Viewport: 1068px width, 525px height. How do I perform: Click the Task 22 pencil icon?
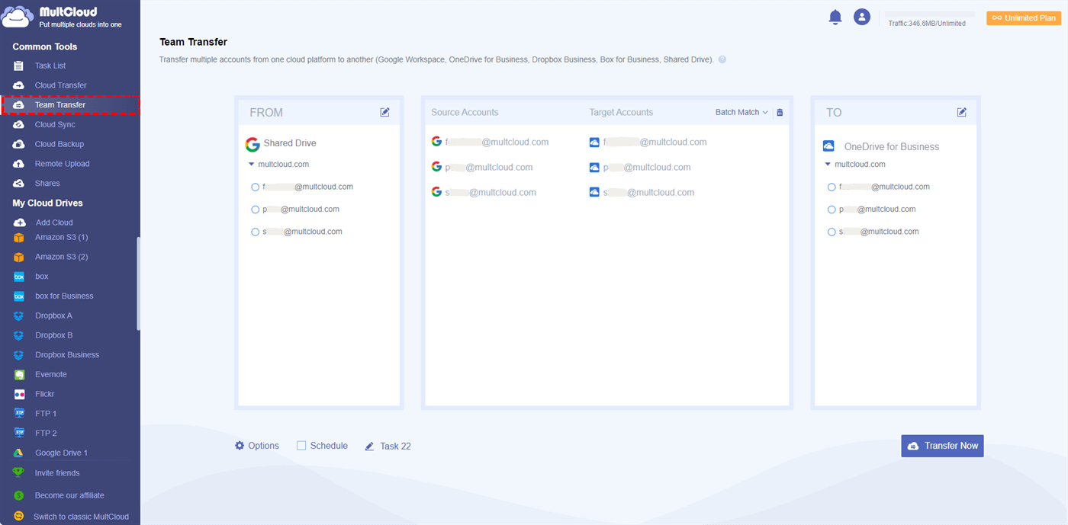(x=370, y=447)
